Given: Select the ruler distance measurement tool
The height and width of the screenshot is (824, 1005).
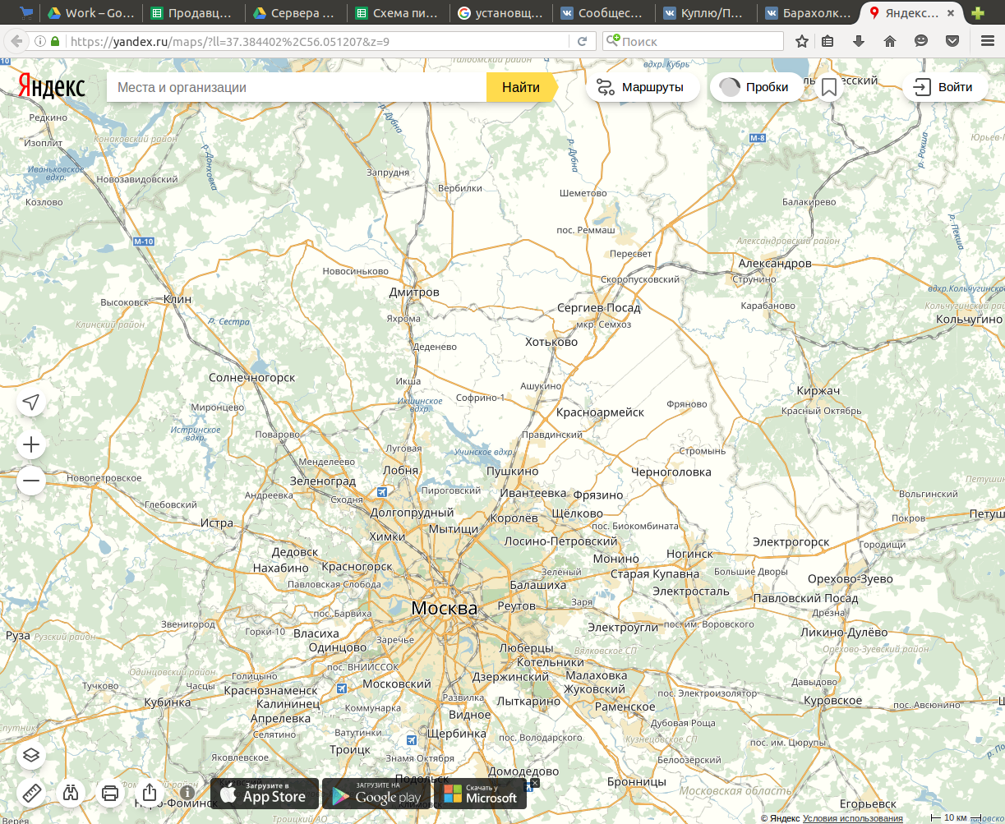Looking at the screenshot, I should pos(31,793).
